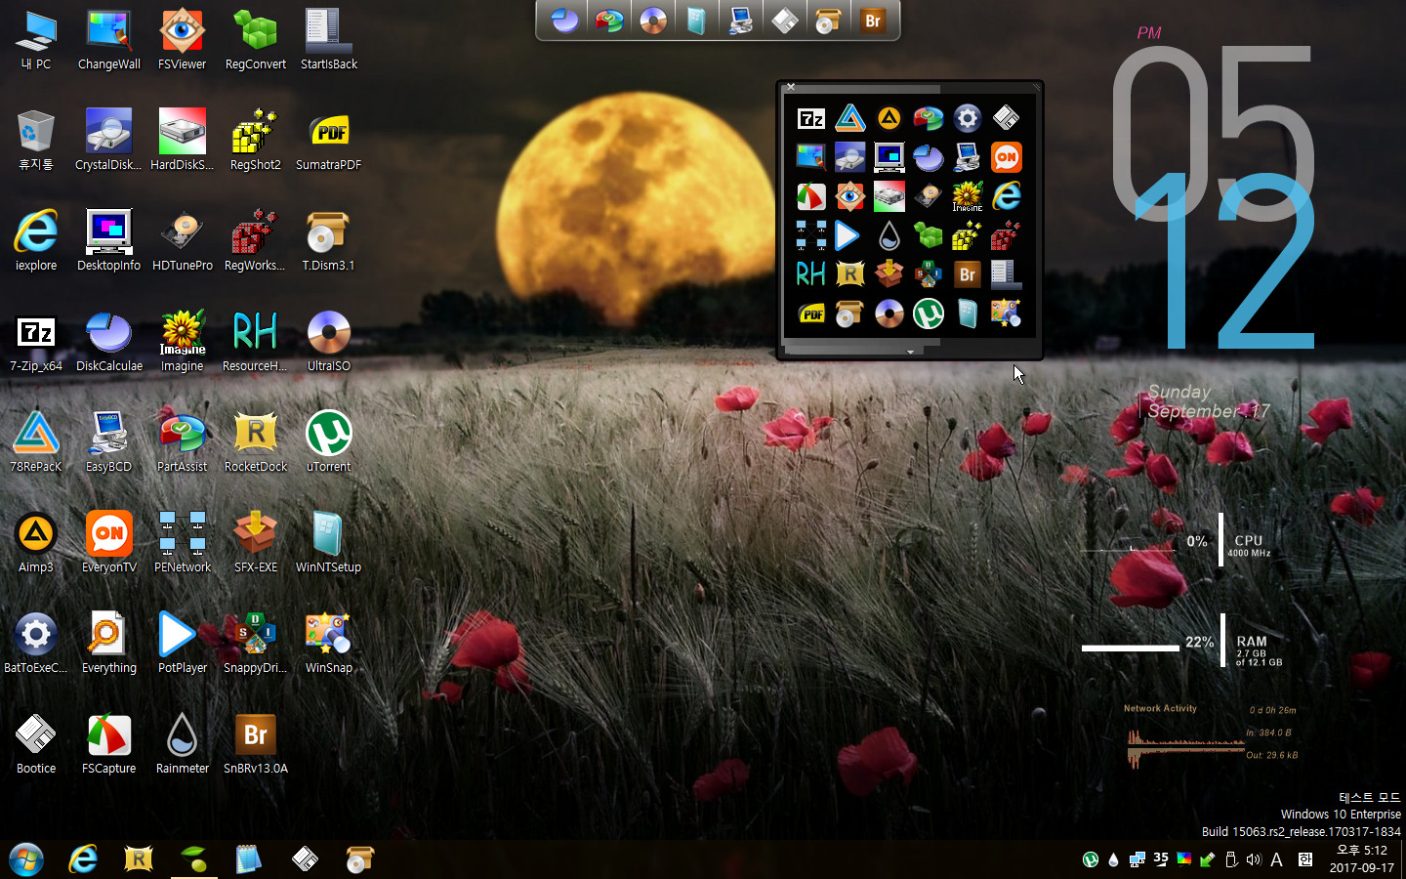Image resolution: width=1406 pixels, height=879 pixels.
Task: Open the ResourceH... desktop shortcut
Action: 256,342
